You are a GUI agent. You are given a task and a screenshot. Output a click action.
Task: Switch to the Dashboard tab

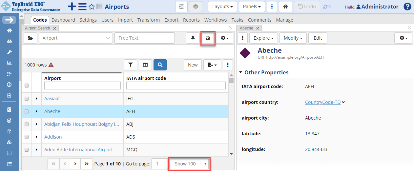(63, 20)
